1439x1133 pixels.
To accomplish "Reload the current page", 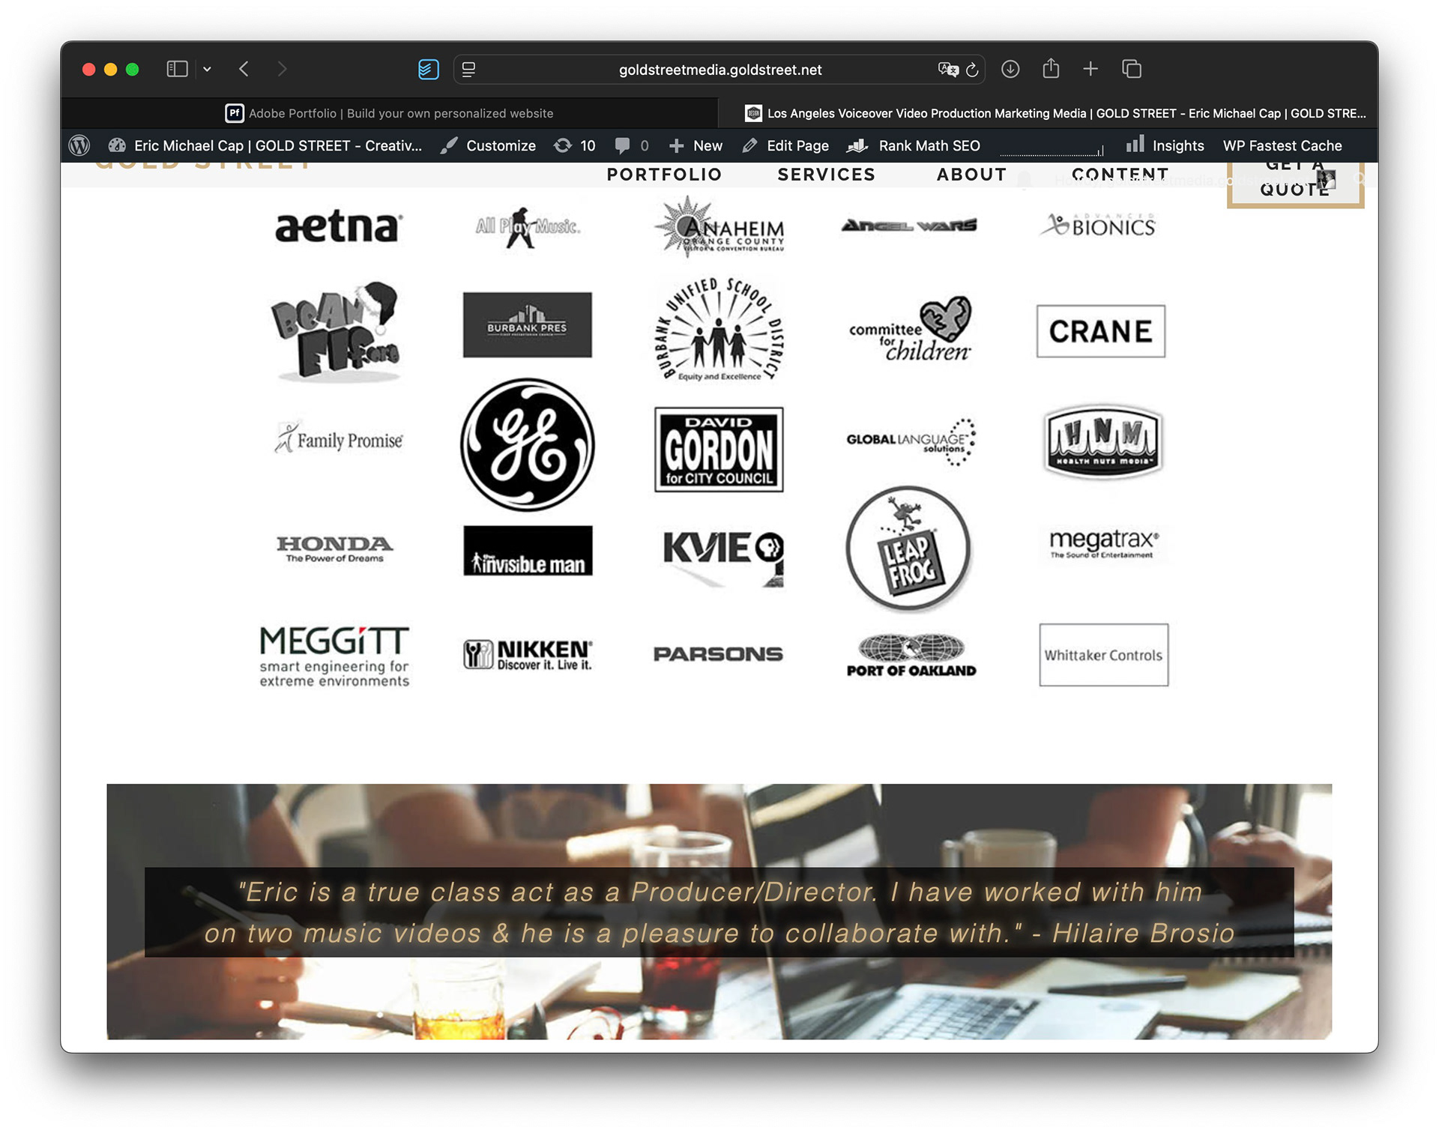I will 972,70.
